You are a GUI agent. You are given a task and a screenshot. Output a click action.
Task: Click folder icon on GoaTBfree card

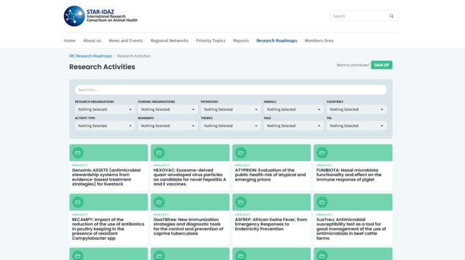click(159, 202)
